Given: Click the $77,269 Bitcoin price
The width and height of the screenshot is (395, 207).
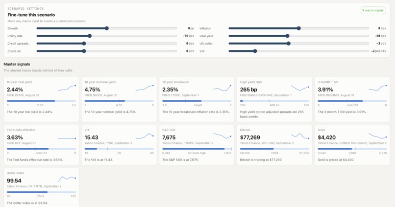Looking at the screenshot, I should 250,138.
